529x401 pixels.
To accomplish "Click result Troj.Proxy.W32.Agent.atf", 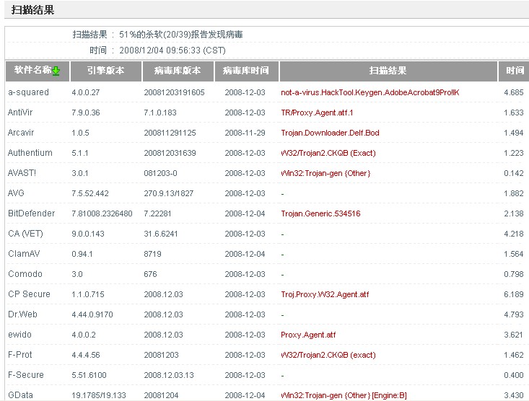I will 325,294.
